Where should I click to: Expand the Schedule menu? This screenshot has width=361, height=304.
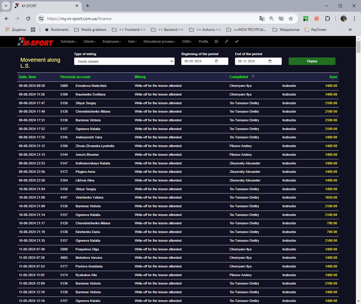[x=68, y=41]
